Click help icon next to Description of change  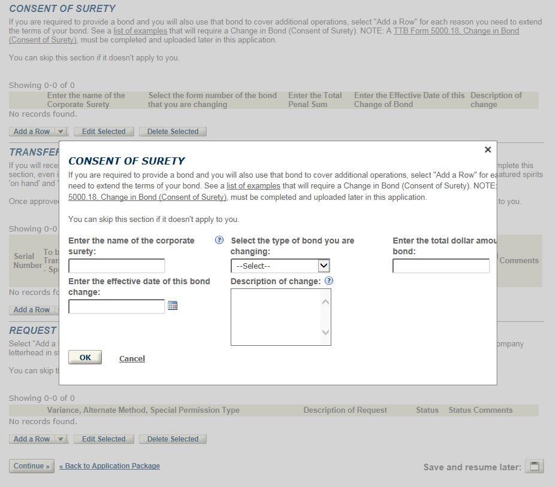(x=329, y=281)
